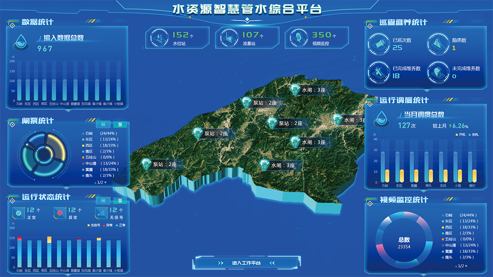
Task: Toggle the 开机 legend in 运行调度统计 chart
Action: click(x=460, y=134)
